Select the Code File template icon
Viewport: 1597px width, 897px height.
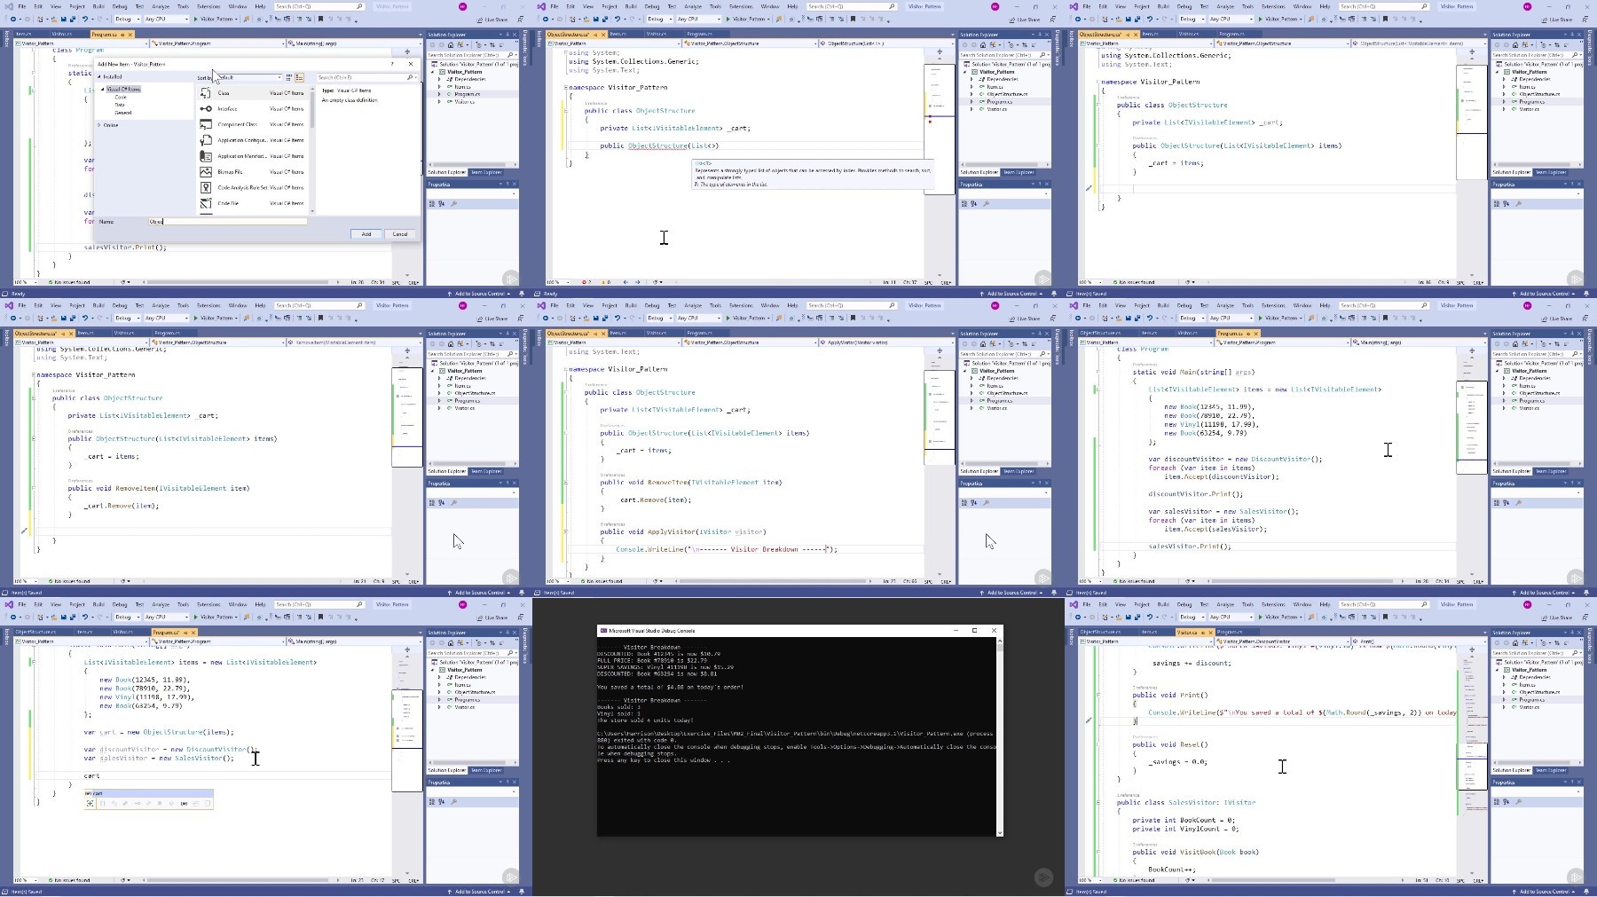pos(206,203)
